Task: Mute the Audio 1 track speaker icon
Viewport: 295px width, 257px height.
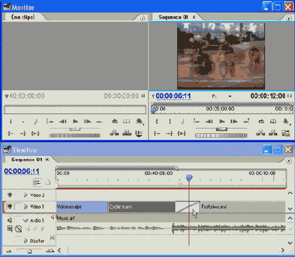Action: pos(10,220)
